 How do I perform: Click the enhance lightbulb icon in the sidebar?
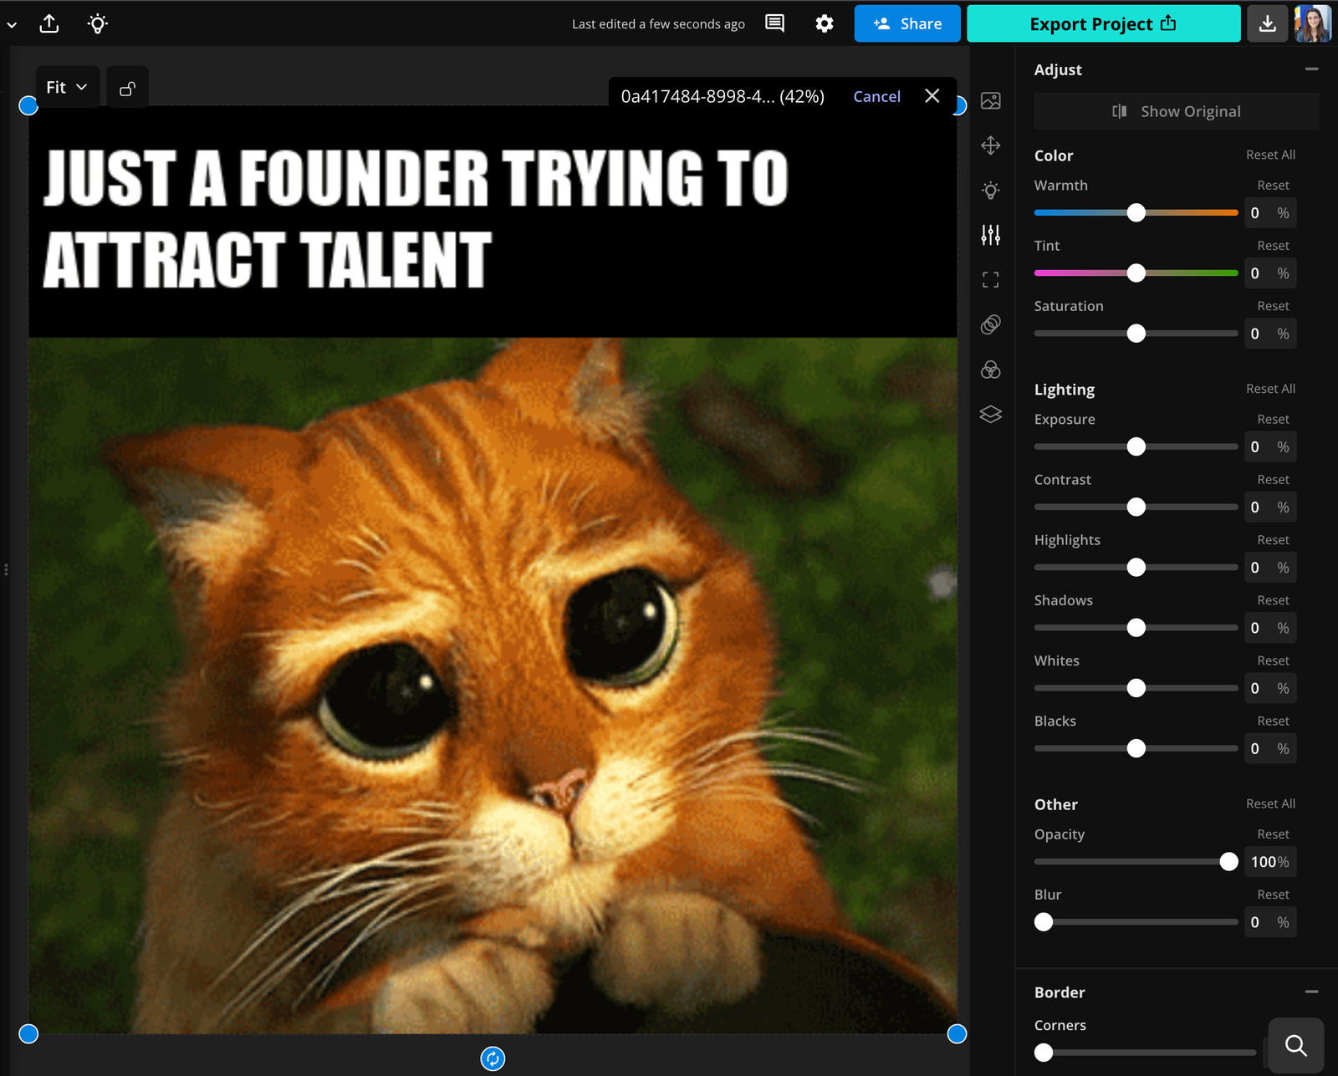[991, 191]
